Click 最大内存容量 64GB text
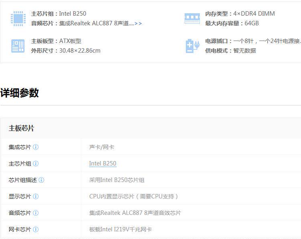 click(232, 23)
